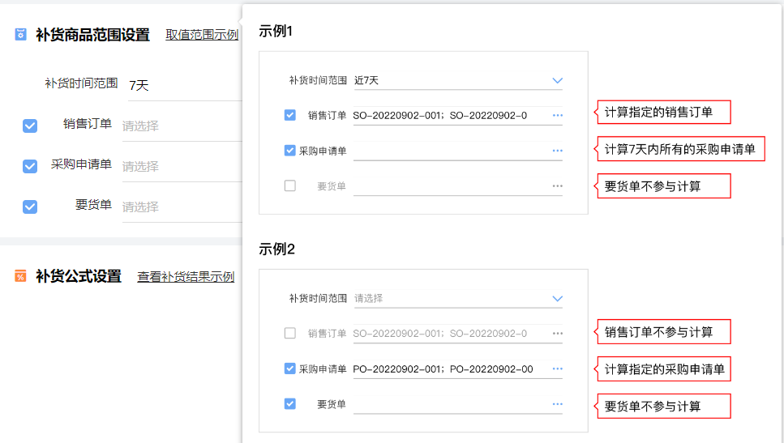Open the 取值范围示例 link
The height and width of the screenshot is (443, 784).
pos(202,35)
